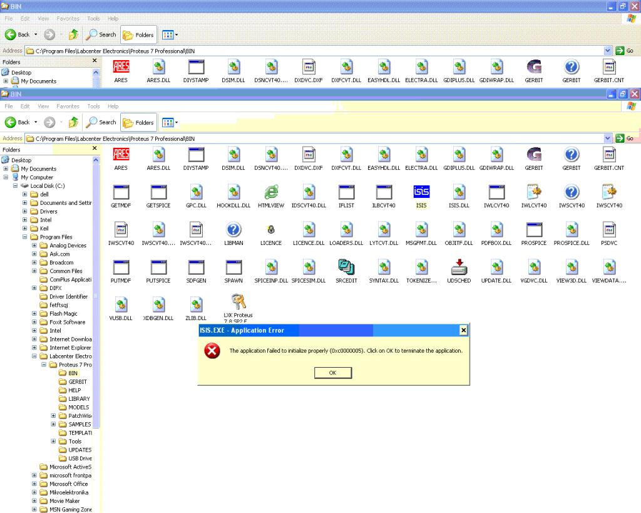The image size is (641, 513).
Task: Open address bar dropdown in front window
Action: point(607,138)
